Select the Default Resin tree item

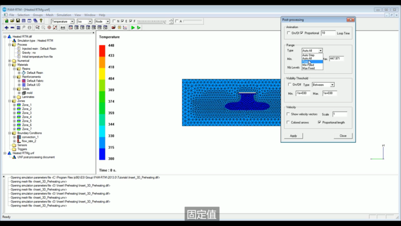35,73
